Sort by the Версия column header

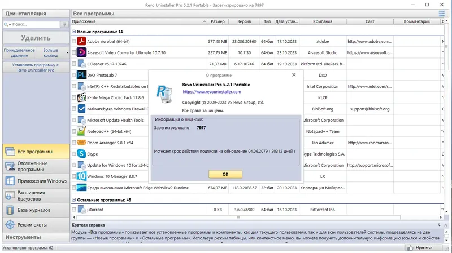coord(244,21)
